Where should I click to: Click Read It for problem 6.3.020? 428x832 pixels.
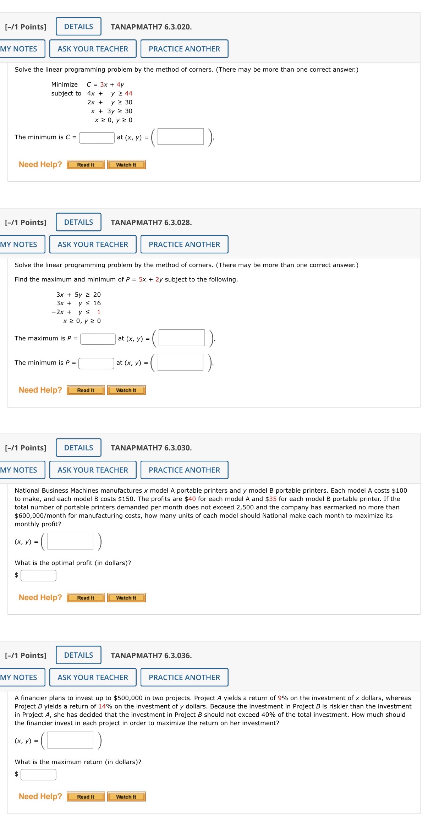point(86,165)
